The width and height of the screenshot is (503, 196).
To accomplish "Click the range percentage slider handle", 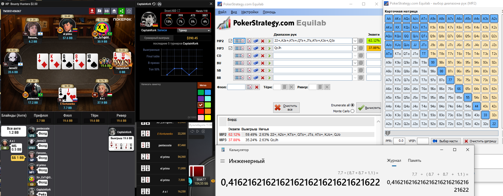I will click(x=388, y=133).
